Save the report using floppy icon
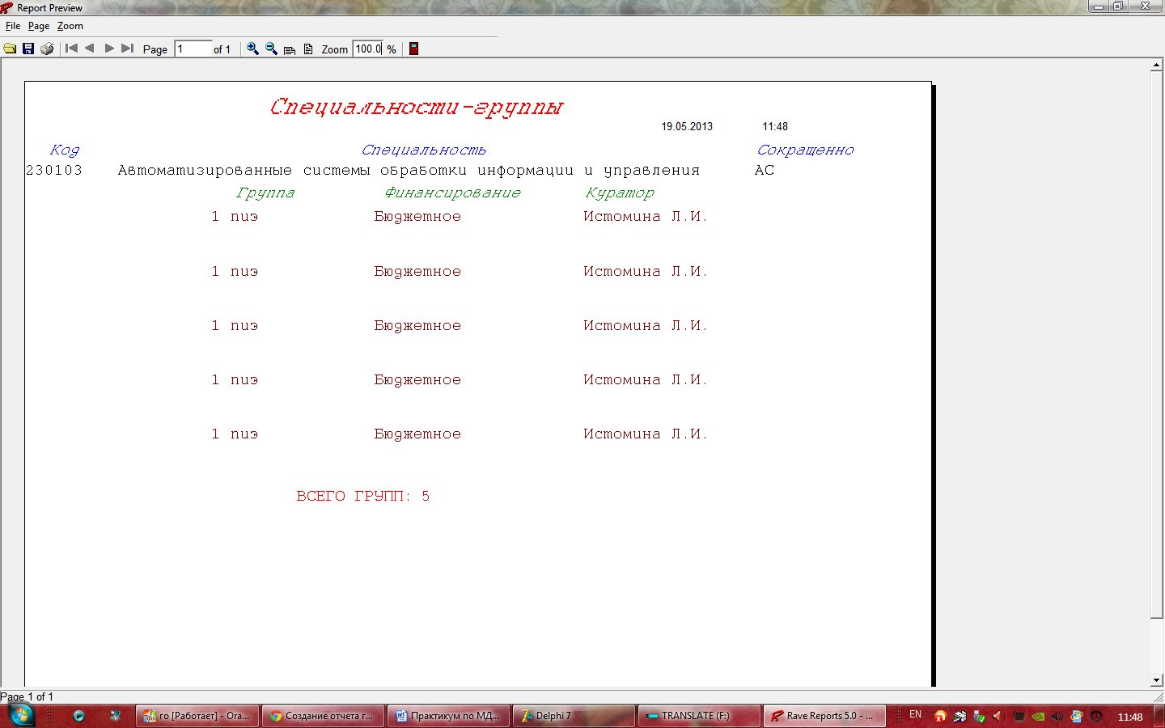This screenshot has height=728, width=1165. click(28, 49)
